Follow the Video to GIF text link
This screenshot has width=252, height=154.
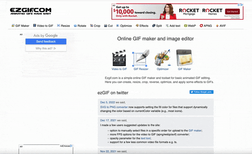coord(119,69)
